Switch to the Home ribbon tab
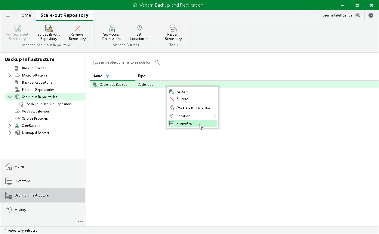This screenshot has width=379, height=234. 24,15
